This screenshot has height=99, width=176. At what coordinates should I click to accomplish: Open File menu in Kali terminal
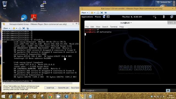[87, 27]
